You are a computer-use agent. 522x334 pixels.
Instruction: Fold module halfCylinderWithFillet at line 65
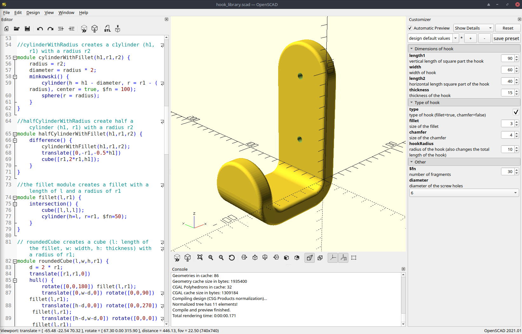click(15, 134)
